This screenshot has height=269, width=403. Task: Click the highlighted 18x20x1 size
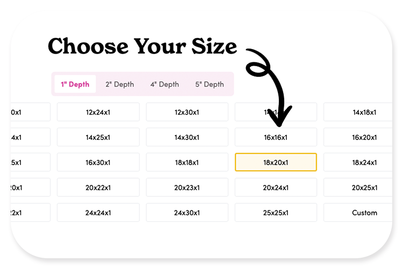276,162
